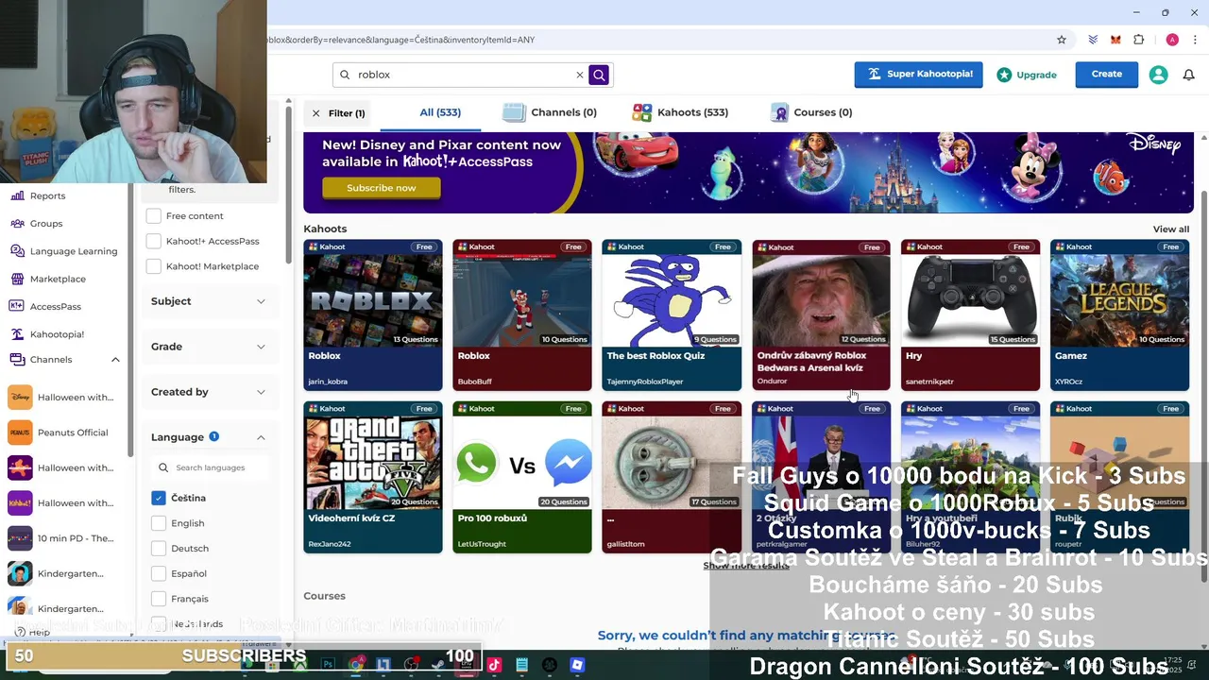Open Marketplace in the sidebar
Image resolution: width=1209 pixels, height=680 pixels.
(x=58, y=279)
